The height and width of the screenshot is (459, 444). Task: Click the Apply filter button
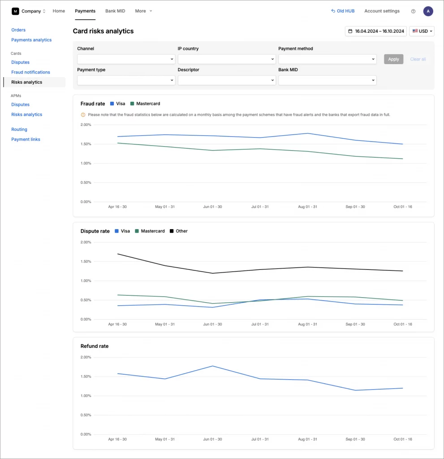393,59
